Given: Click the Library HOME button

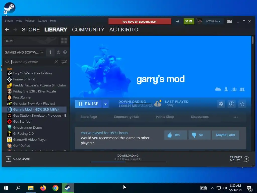Looking at the screenshot, I should tap(9, 41).
